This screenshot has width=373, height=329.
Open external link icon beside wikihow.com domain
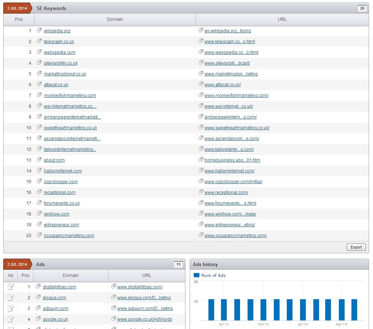[39, 213]
